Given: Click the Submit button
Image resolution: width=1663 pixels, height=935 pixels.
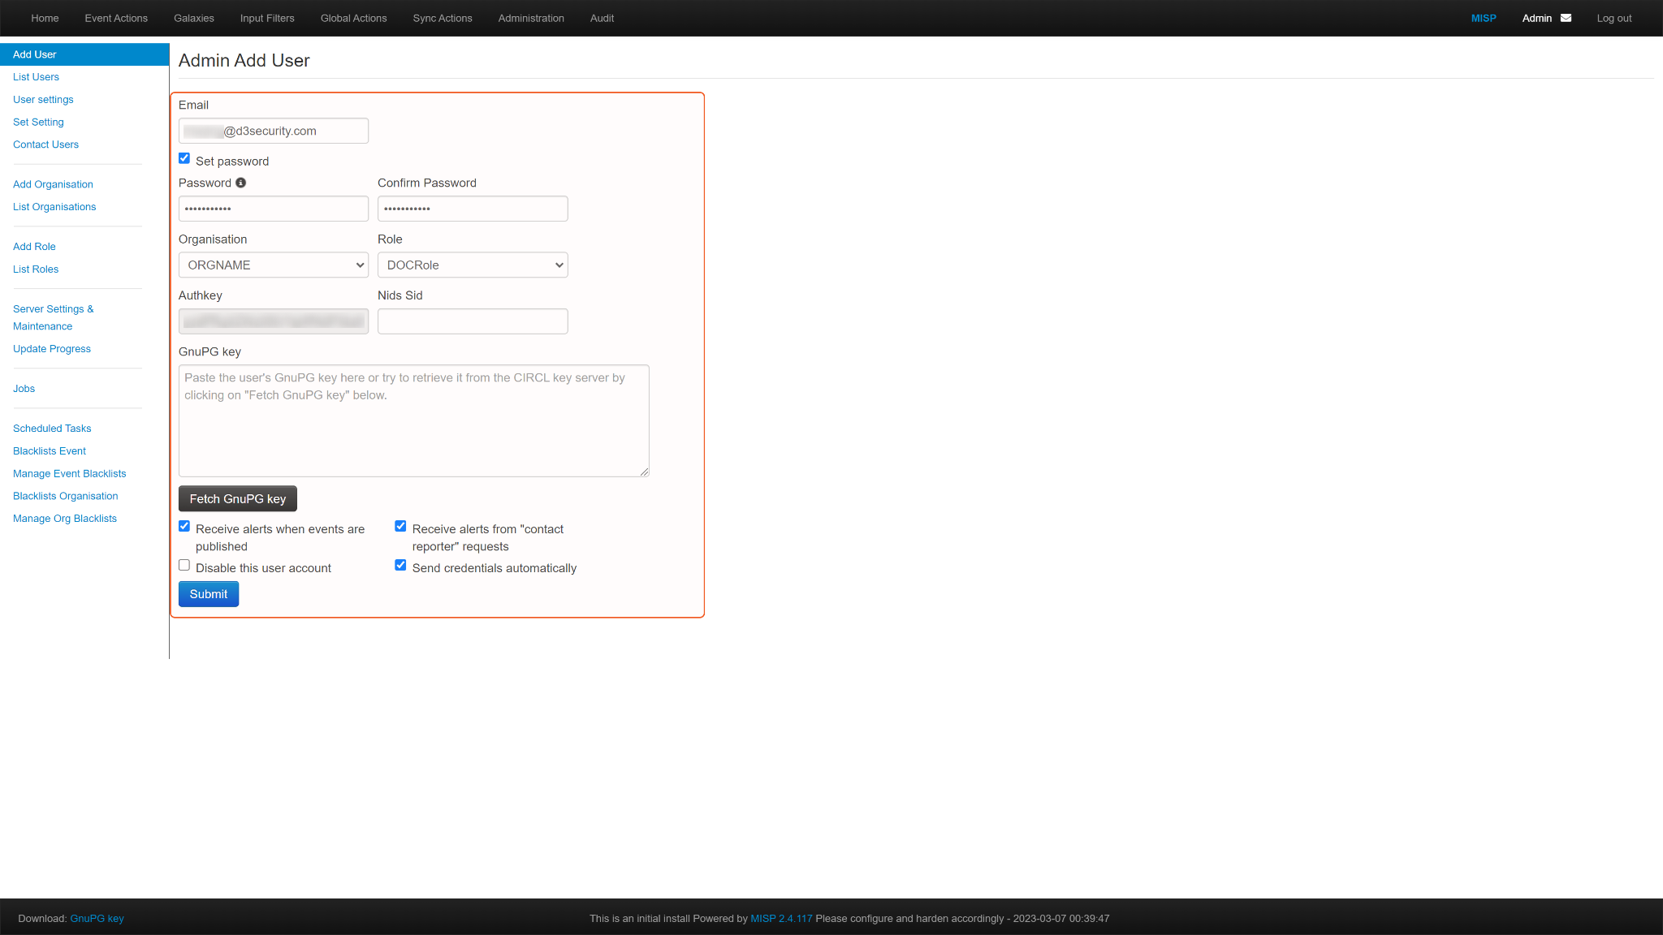Looking at the screenshot, I should tap(208, 594).
